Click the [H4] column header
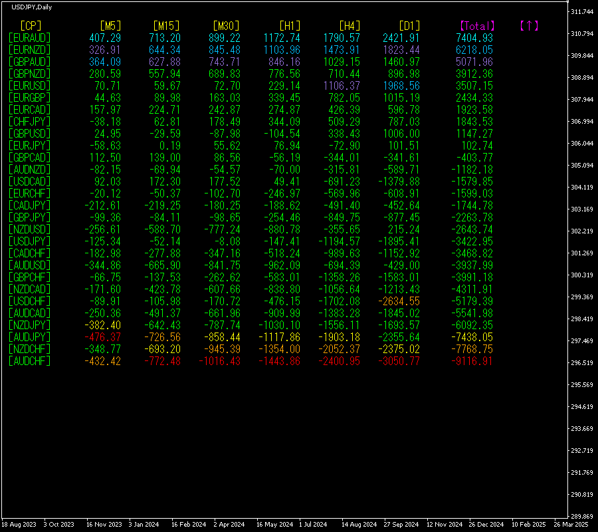The height and width of the screenshot is (532, 598). [x=349, y=26]
